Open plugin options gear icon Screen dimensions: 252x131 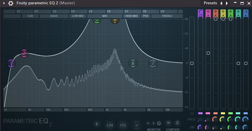(11, 3)
